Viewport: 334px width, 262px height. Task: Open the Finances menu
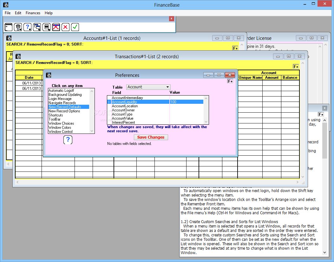click(x=33, y=13)
